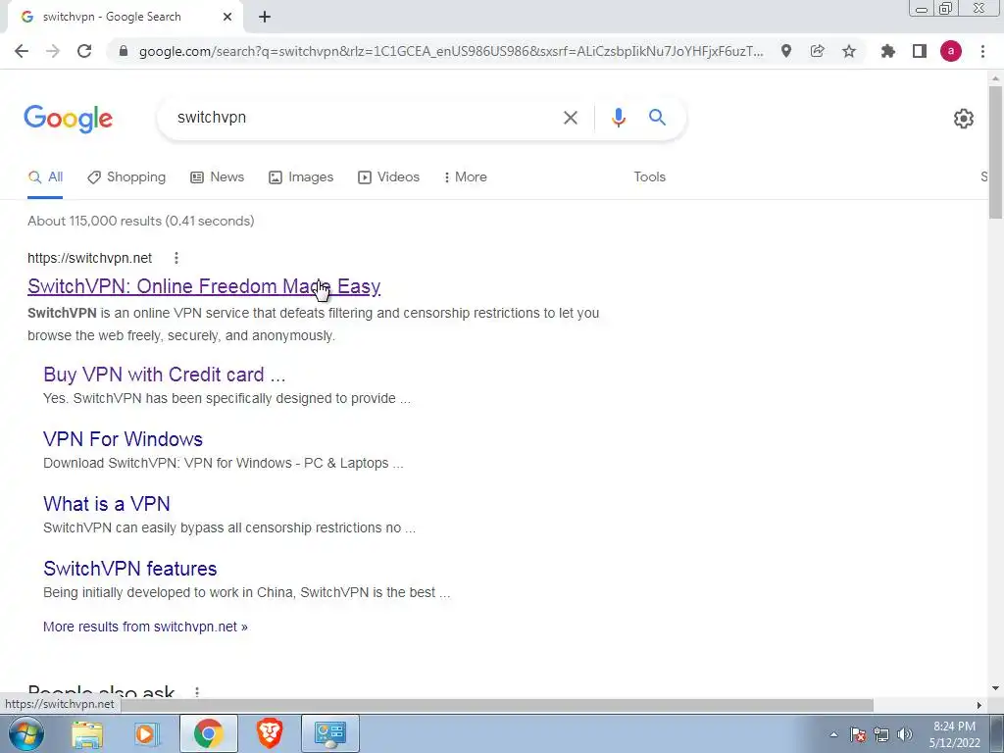Viewport: 1004px width, 753px height.
Task: Open the VPN For Windows link
Action: tap(123, 439)
